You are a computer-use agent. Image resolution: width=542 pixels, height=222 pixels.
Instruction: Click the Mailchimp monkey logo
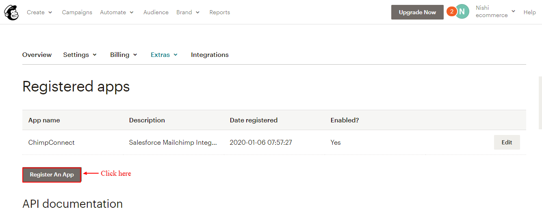[x=11, y=12]
